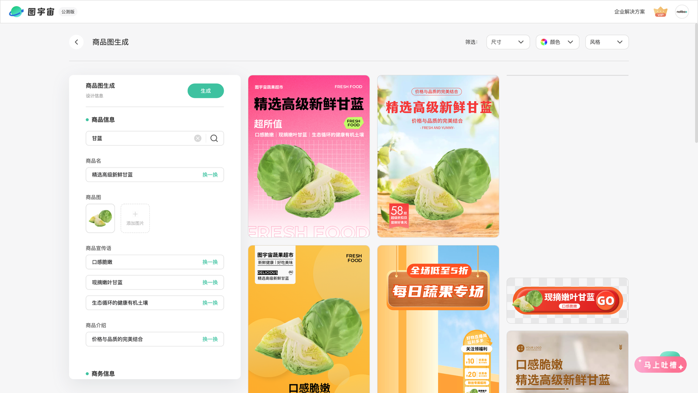Open the VIP crown icon
Viewport: 698px width, 393px height.
tap(660, 12)
